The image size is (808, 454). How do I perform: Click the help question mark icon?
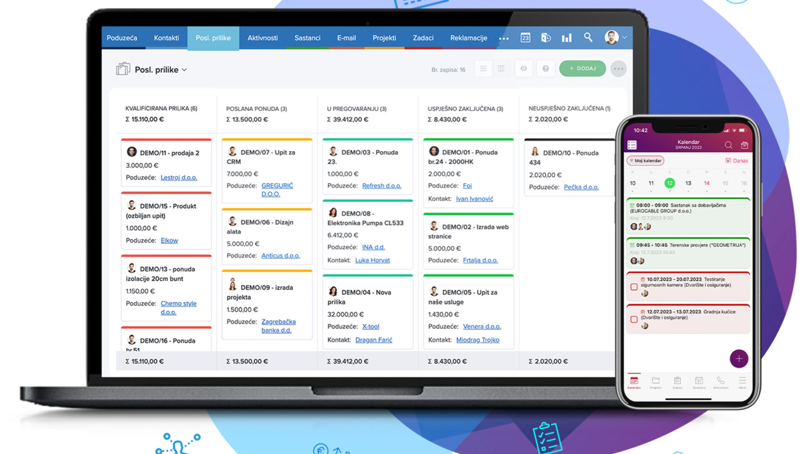(x=545, y=69)
